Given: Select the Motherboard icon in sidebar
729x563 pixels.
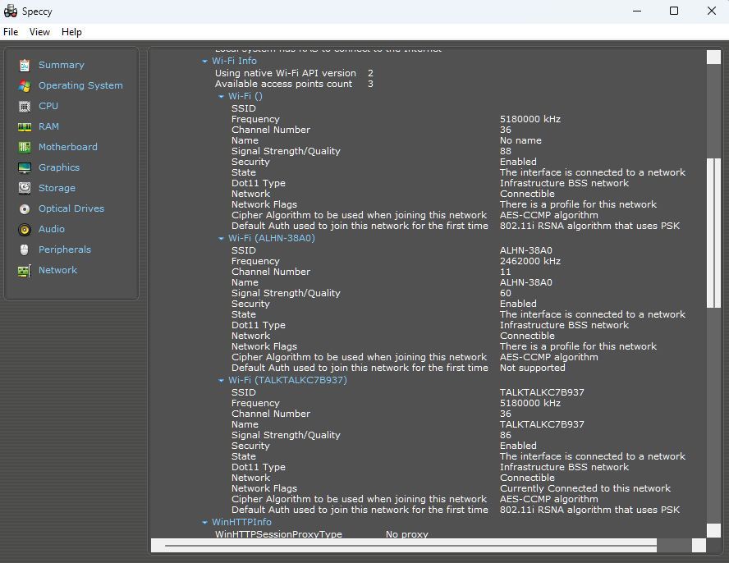Looking at the screenshot, I should (x=25, y=147).
